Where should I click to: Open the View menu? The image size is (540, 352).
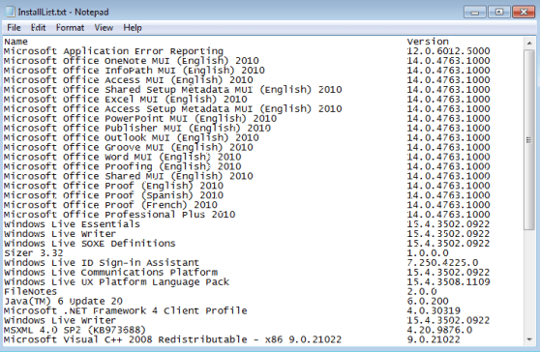(104, 27)
